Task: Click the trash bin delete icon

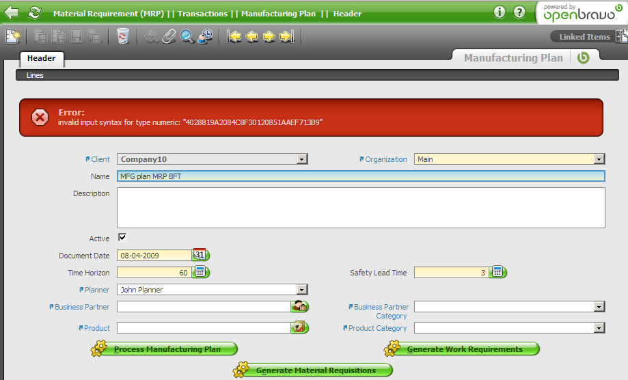Action: click(x=122, y=36)
